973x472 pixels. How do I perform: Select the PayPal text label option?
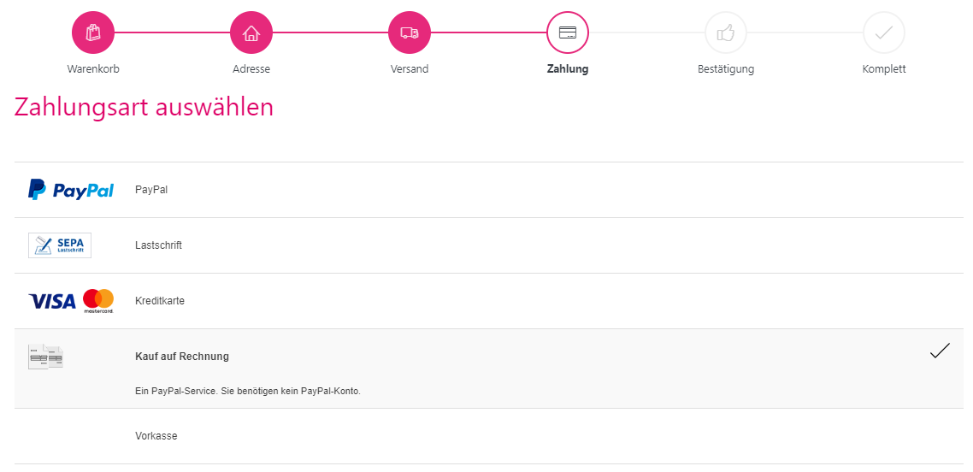click(x=151, y=190)
